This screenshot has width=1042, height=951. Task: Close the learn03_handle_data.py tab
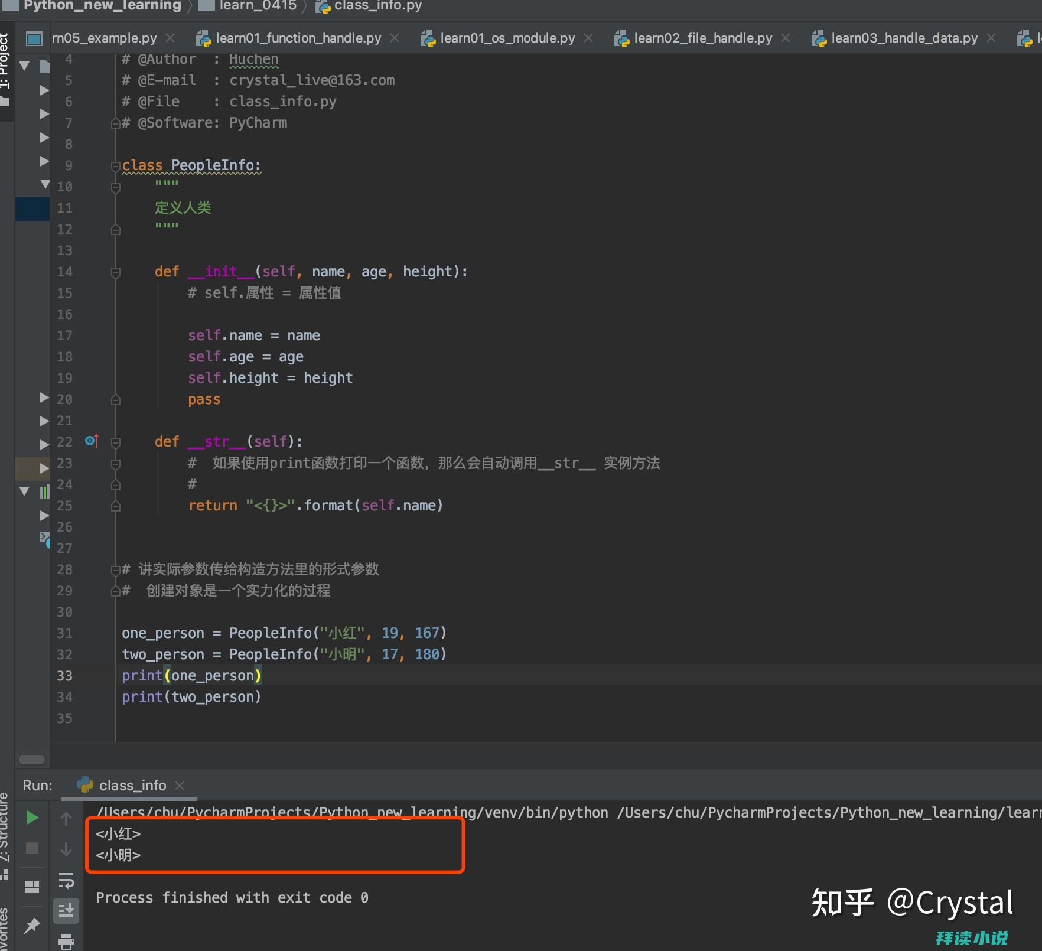pos(991,38)
